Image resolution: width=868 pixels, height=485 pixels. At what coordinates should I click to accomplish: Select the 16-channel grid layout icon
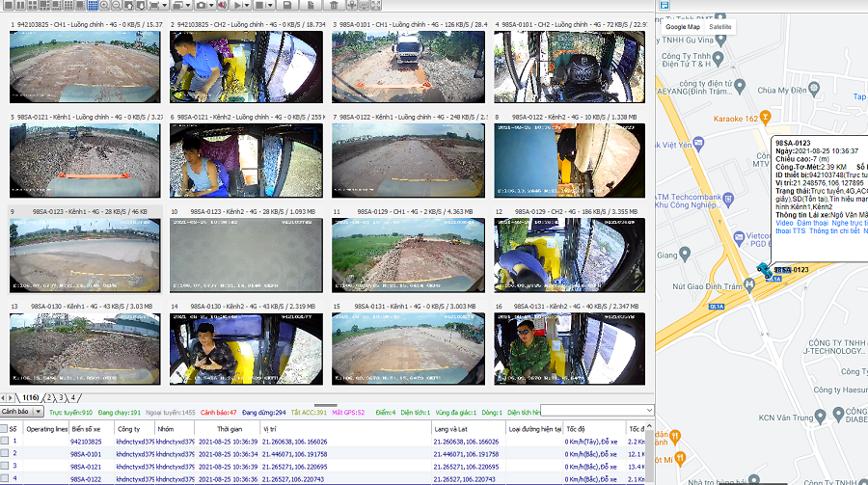(92, 6)
